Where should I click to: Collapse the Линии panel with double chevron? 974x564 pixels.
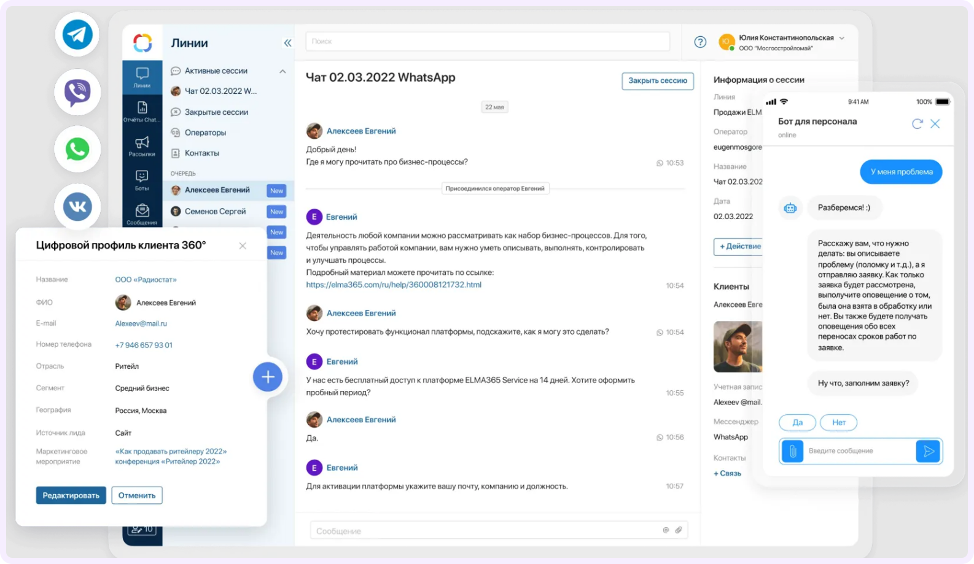point(287,42)
